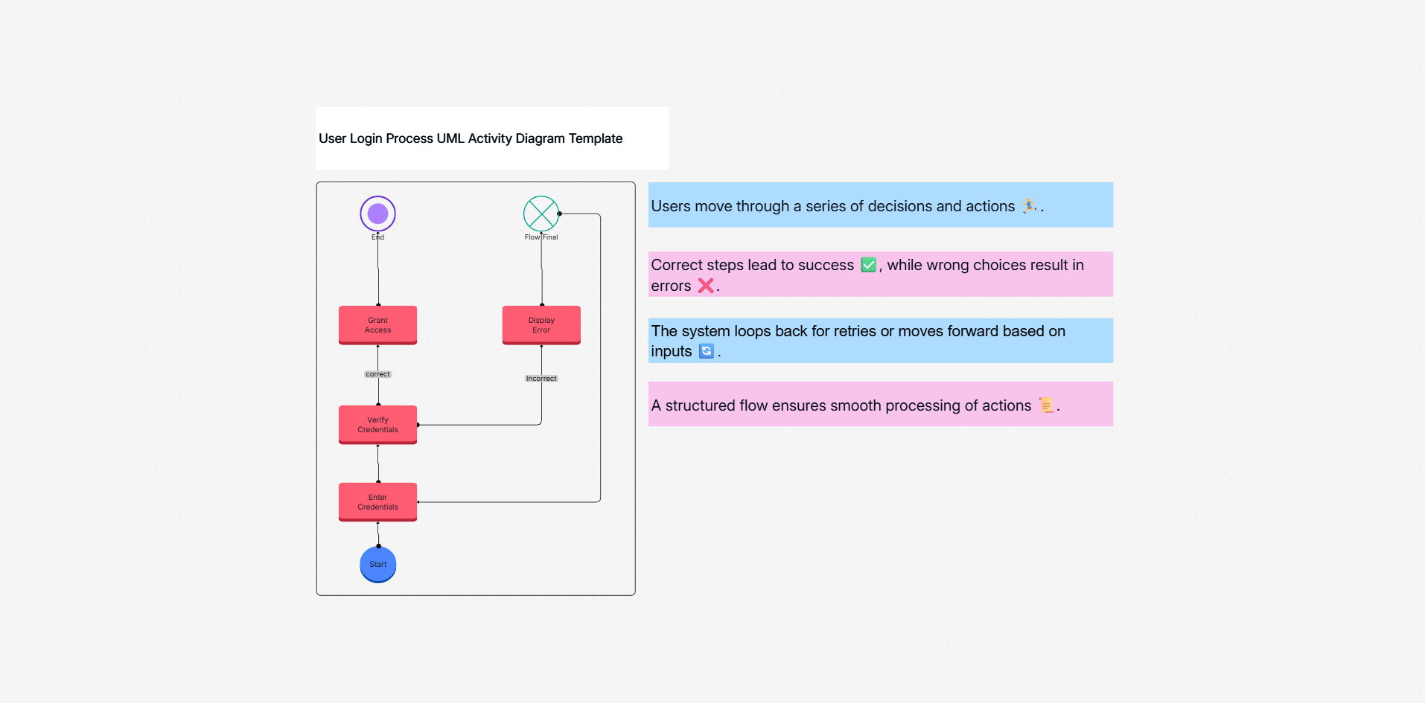Click the blue refresh loop emoji
1425x703 pixels.
(707, 351)
